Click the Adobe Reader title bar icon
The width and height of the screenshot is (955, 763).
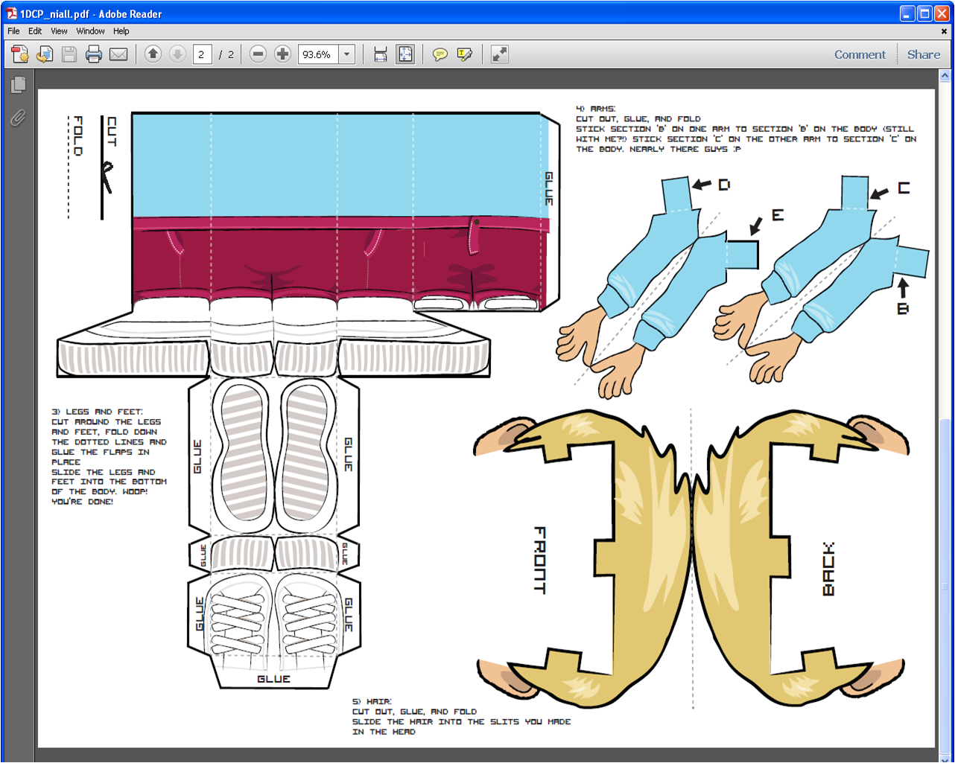click(10, 13)
